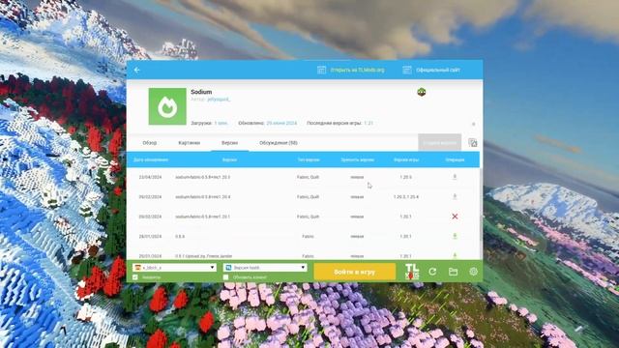
Task: Click the Minecraft head icon beside Sodium title
Action: pos(422,93)
